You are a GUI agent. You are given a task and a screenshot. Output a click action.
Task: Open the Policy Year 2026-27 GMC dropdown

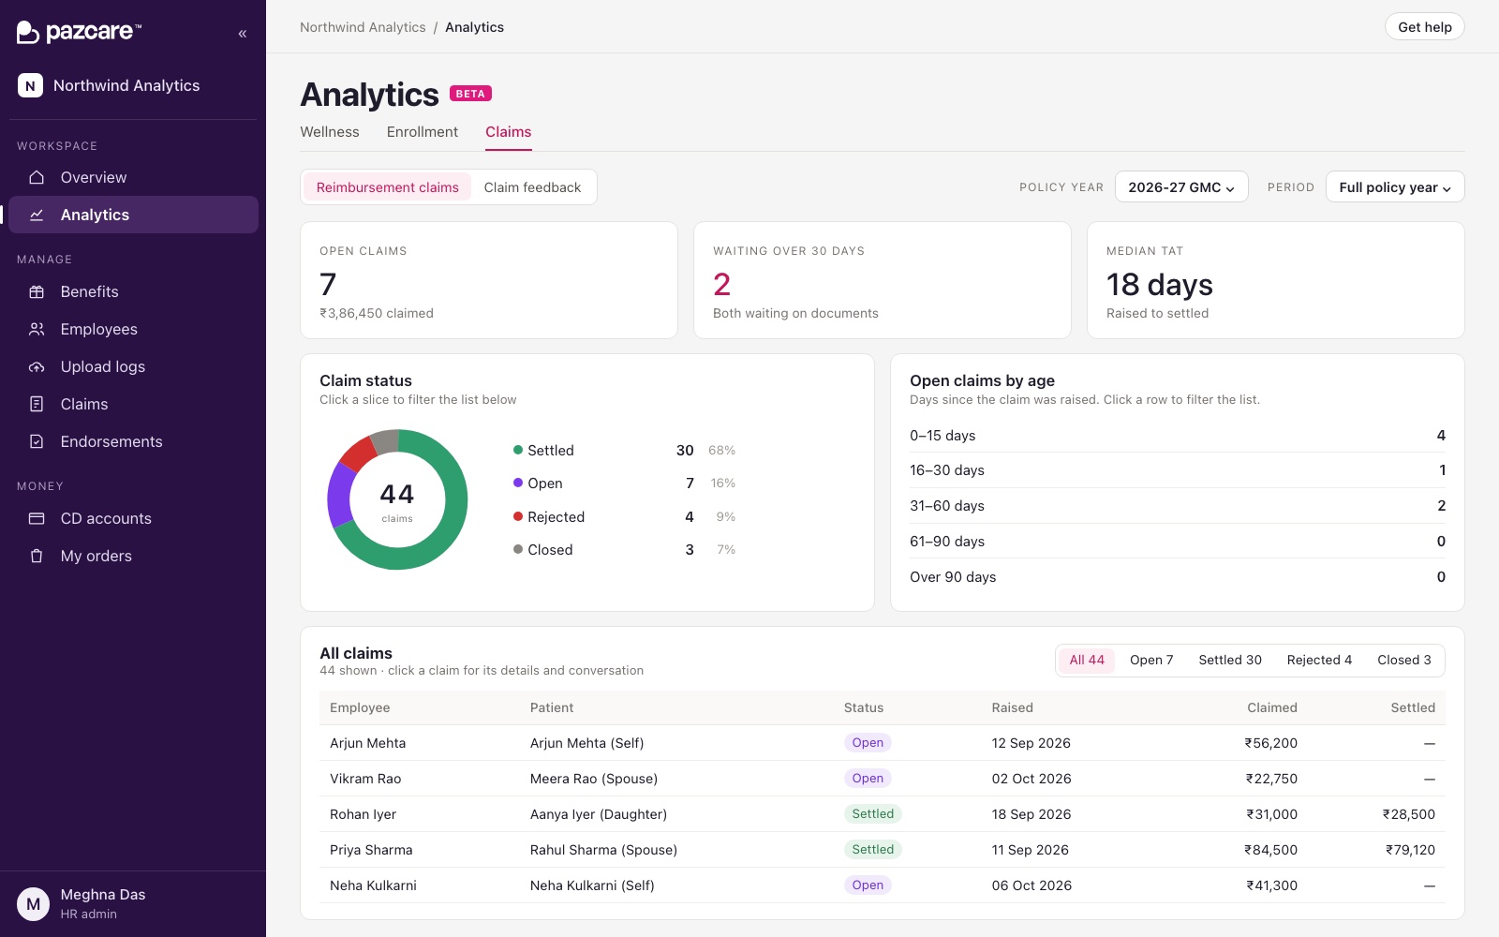click(x=1181, y=187)
